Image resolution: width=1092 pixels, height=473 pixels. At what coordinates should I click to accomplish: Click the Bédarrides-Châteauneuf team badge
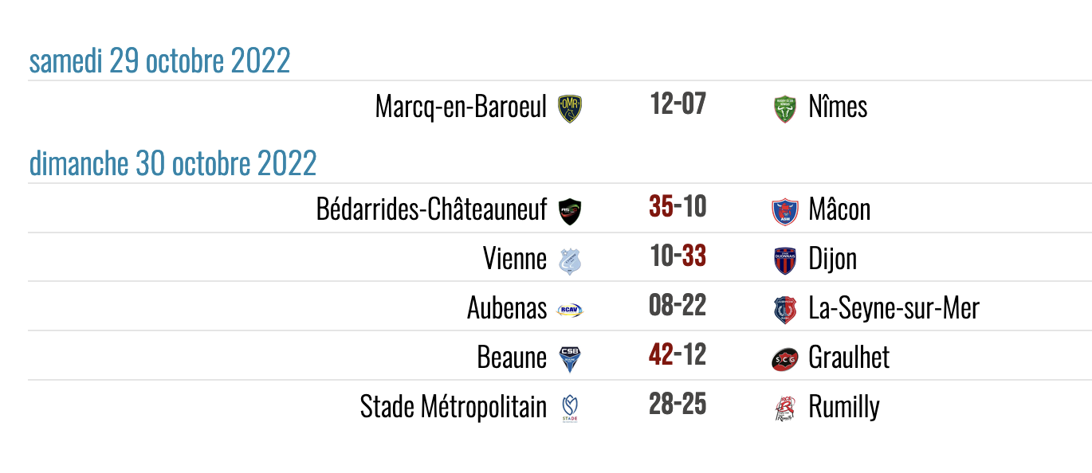(x=569, y=211)
